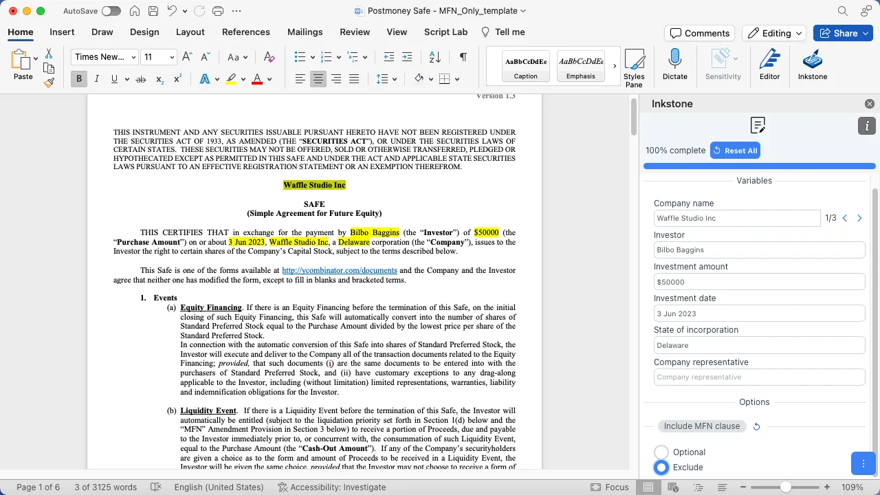Image resolution: width=880 pixels, height=495 pixels.
Task: Click the Investment amount field
Action: (759, 282)
